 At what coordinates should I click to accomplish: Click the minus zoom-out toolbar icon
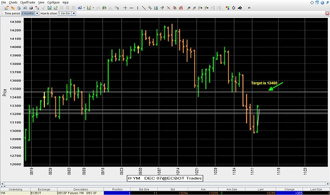tap(131, 8)
